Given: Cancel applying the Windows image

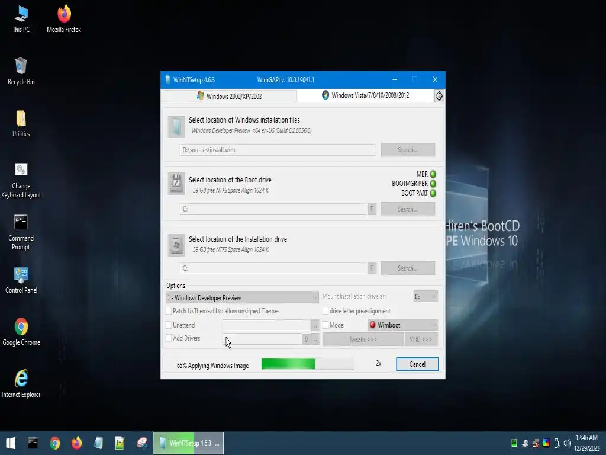Looking at the screenshot, I should pyautogui.click(x=417, y=364).
